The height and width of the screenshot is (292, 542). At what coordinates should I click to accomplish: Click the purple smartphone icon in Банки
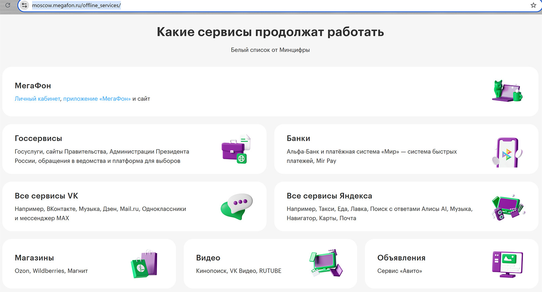coord(507,152)
